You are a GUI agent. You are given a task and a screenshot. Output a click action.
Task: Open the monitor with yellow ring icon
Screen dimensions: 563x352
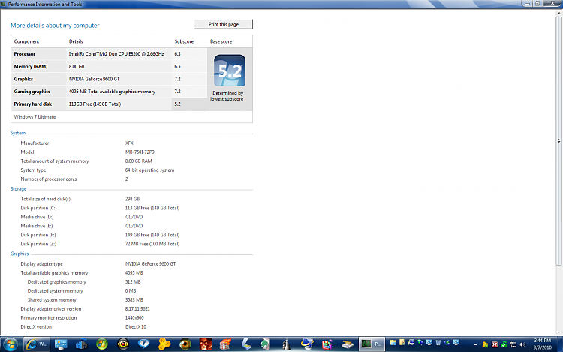pyautogui.click(x=307, y=344)
